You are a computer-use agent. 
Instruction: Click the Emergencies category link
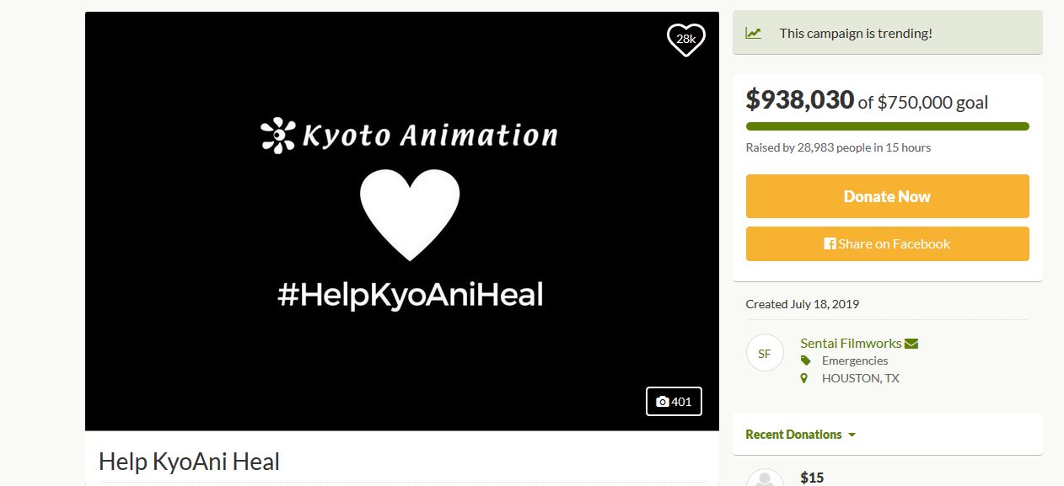855,360
